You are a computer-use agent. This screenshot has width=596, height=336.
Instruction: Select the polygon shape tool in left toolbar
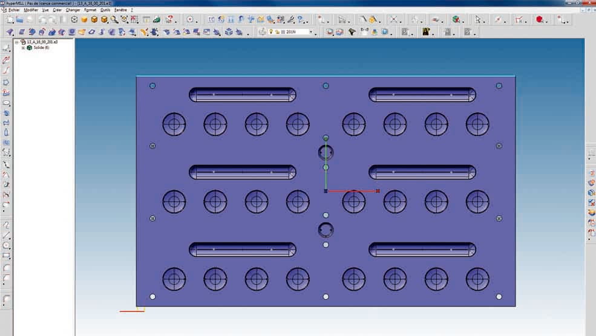[6, 82]
